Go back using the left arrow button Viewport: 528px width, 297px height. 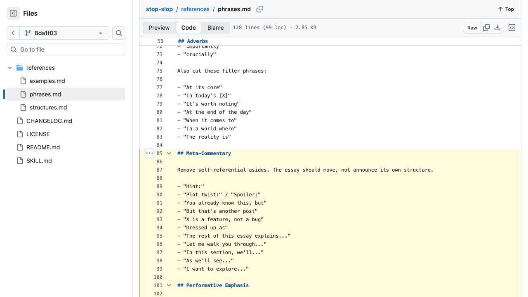13,33
